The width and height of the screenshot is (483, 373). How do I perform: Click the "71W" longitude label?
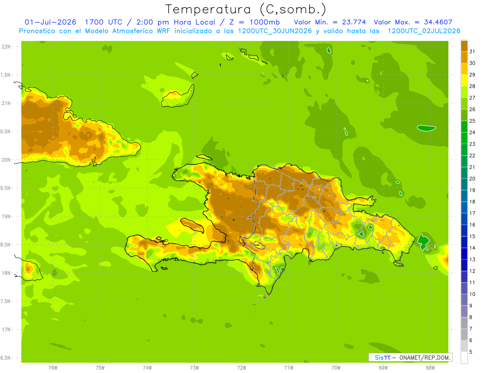click(x=289, y=368)
